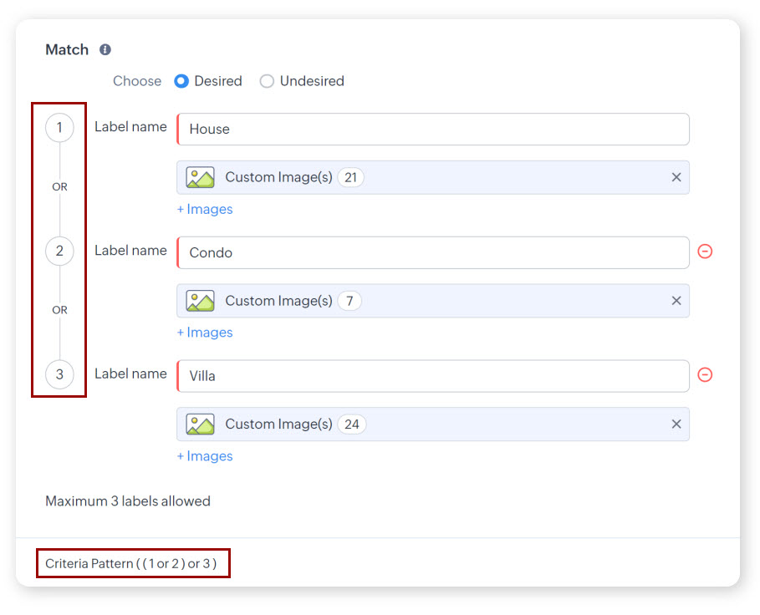The image size is (760, 615).
Task: Select the Undesired radio button
Action: [x=267, y=81]
